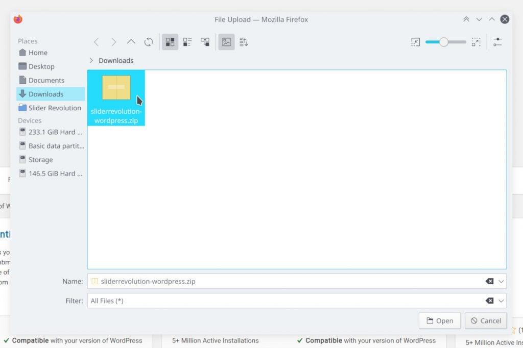Switch to detailed list view mode
Image resolution: width=523 pixels, height=348 pixels.
coord(187,42)
